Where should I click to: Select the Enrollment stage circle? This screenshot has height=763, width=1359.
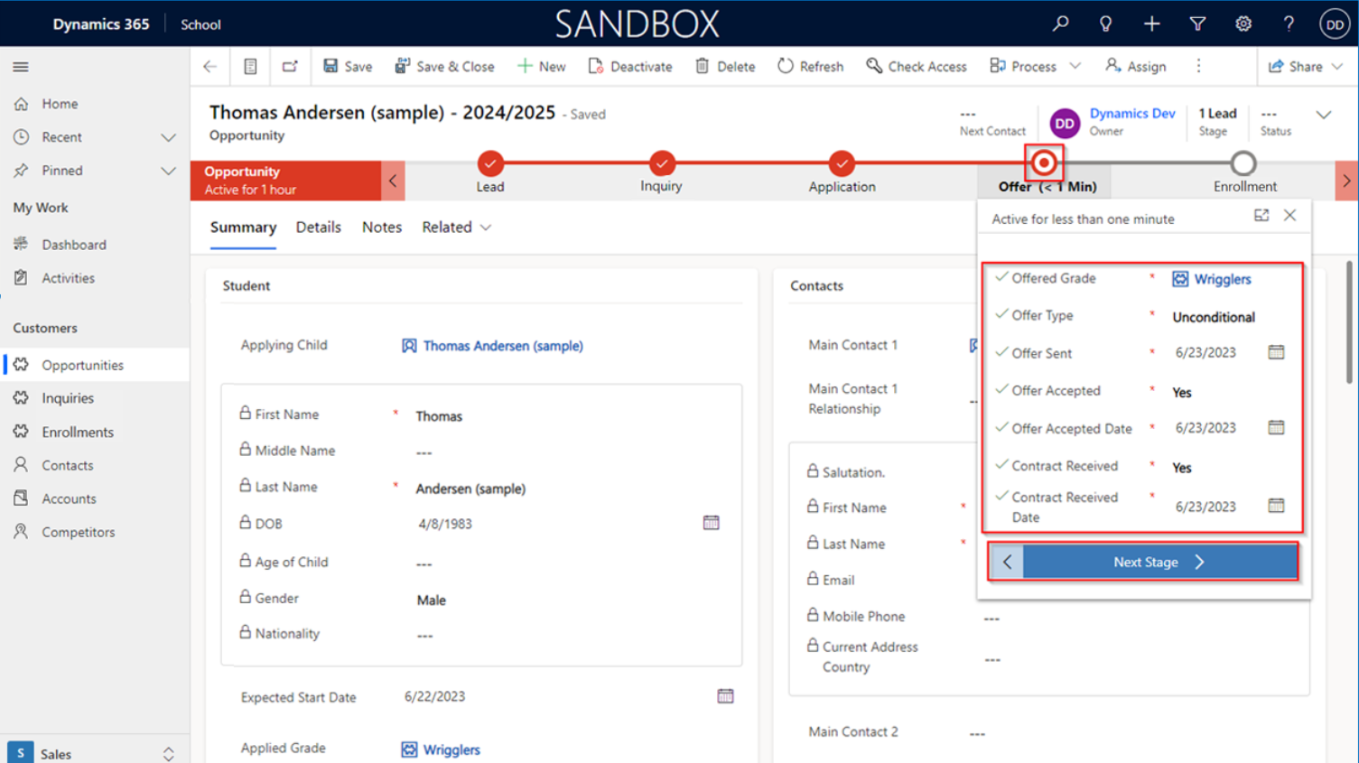click(1243, 163)
